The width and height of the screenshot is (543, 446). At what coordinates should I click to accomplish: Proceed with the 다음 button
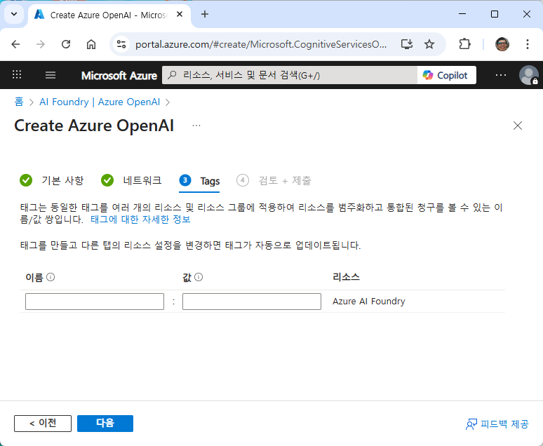[105, 423]
